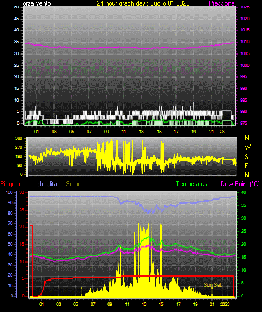This screenshot has height=312, width=262.
Task: Click blue humidity axis value "60"
Action: click(x=10, y=234)
